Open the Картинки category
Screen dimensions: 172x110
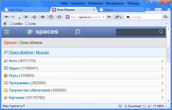[x=84, y=98]
